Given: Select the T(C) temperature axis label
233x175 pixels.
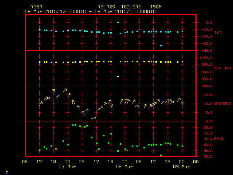Looking at the screenshot, I should 218,33.
